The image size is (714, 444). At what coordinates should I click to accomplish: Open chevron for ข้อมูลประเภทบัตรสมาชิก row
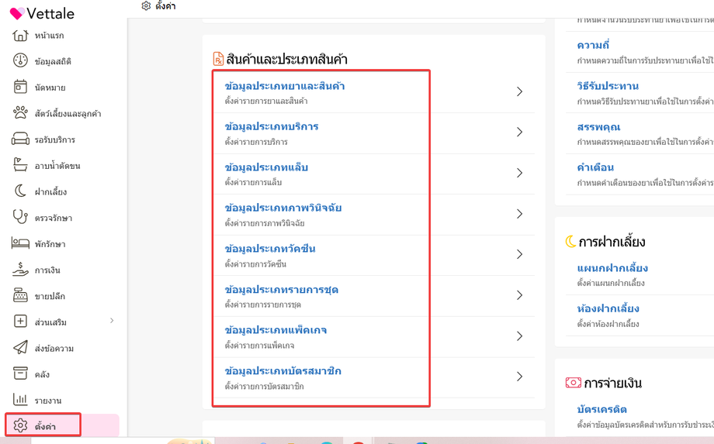pyautogui.click(x=519, y=377)
